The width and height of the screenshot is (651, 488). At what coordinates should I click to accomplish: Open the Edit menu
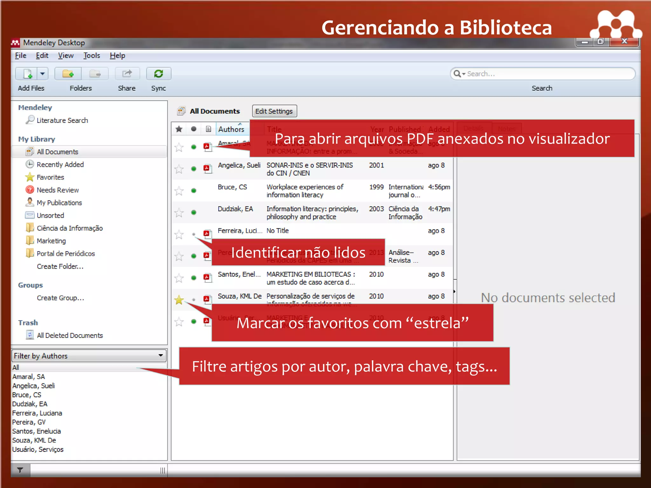click(x=42, y=56)
